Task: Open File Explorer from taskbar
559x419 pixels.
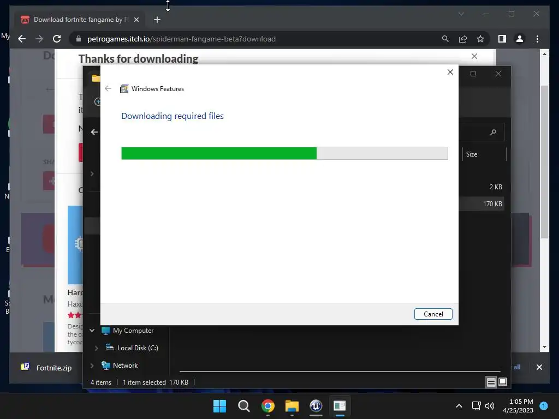Action: [292, 406]
